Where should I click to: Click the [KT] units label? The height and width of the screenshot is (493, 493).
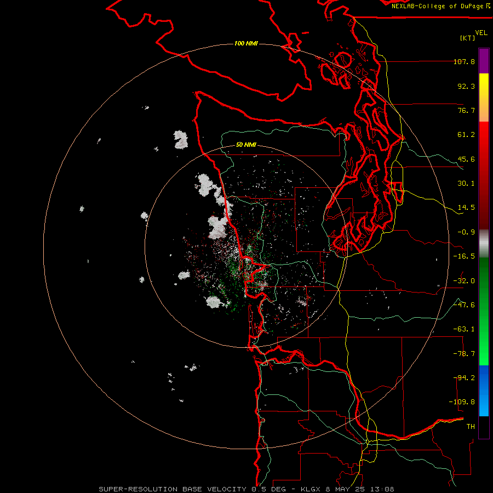[468, 38]
